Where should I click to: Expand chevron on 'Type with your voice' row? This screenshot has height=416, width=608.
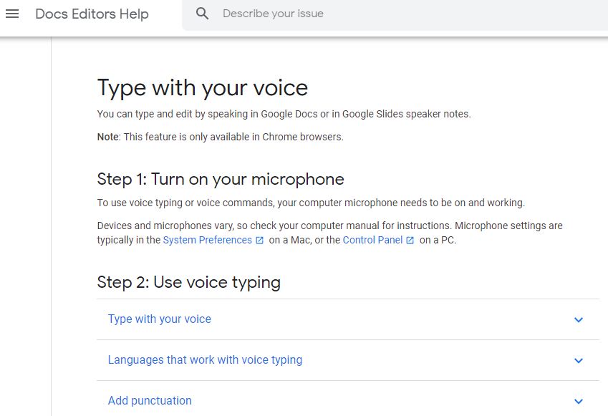coord(579,320)
